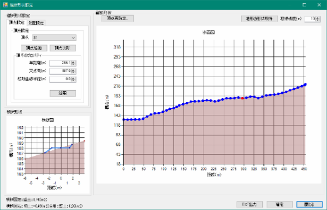The width and height of the screenshot is (327, 210).
Task: Click the application icon in the title bar
Action: 5,5
